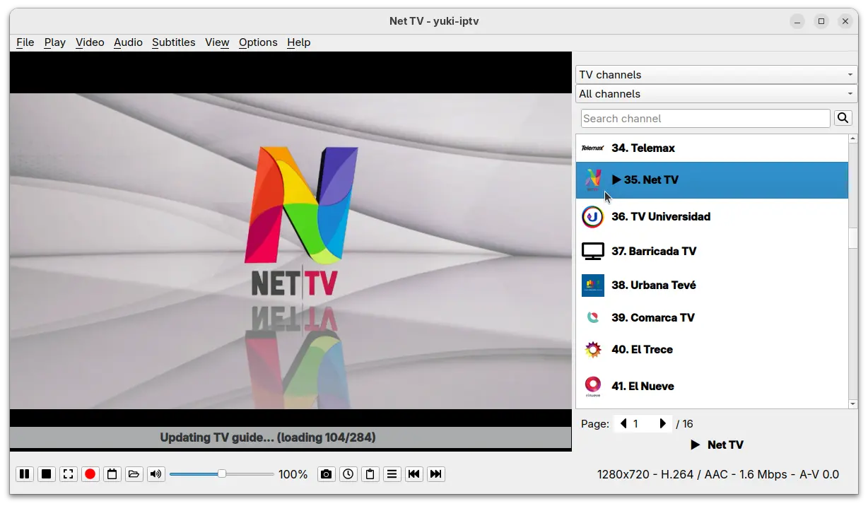Click the El Nueve logo
This screenshot has width=868, height=506.
592,387
